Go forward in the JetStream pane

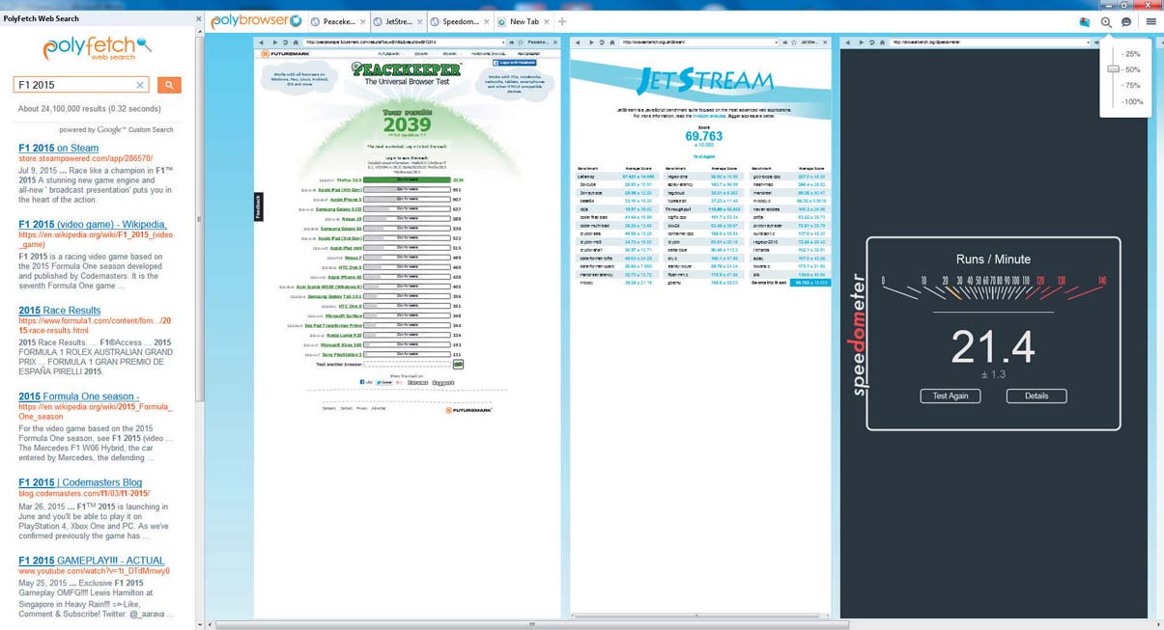(590, 42)
